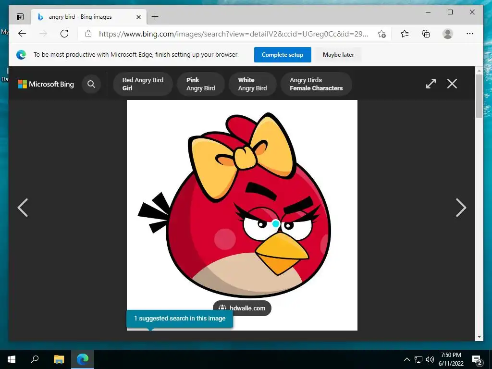Screen dimensions: 492x369
Task: Expand the image to full view
Action: [x=431, y=84]
